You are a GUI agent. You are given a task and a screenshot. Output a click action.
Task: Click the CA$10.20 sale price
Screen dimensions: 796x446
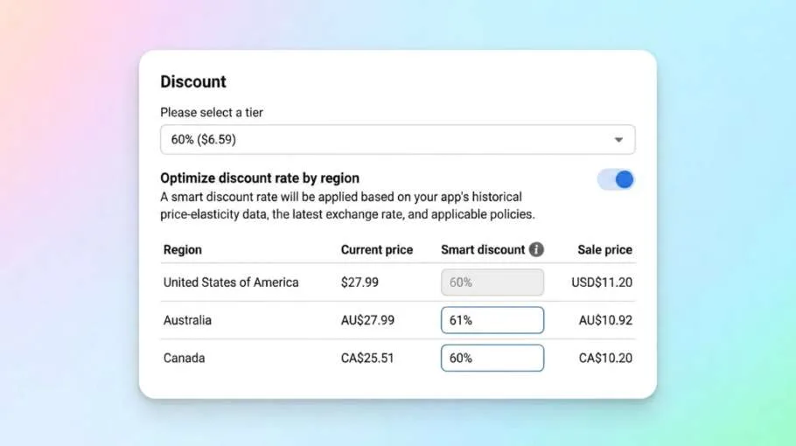pos(605,359)
